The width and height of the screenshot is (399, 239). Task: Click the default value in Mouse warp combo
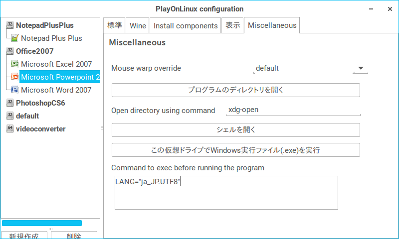coord(267,68)
